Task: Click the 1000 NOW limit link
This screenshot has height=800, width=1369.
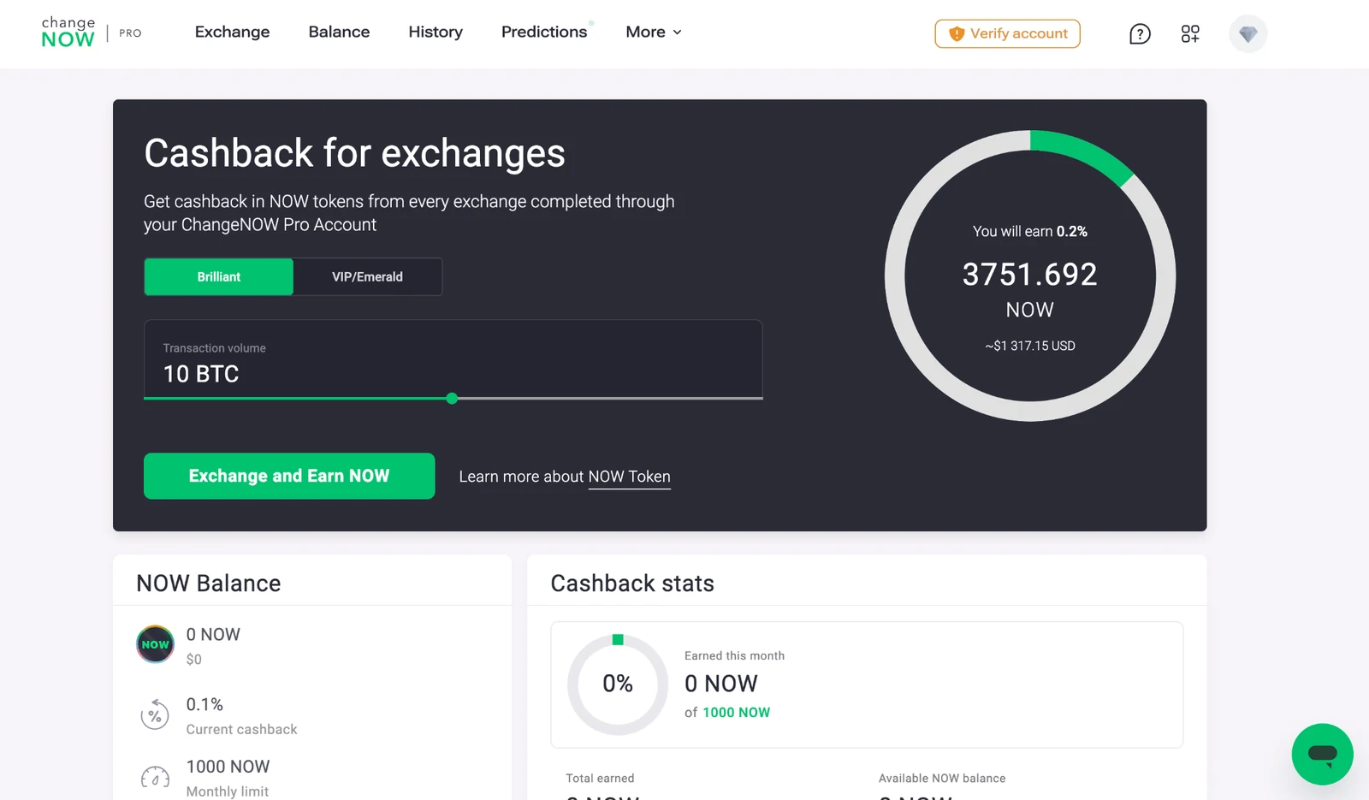Action: pyautogui.click(x=736, y=712)
